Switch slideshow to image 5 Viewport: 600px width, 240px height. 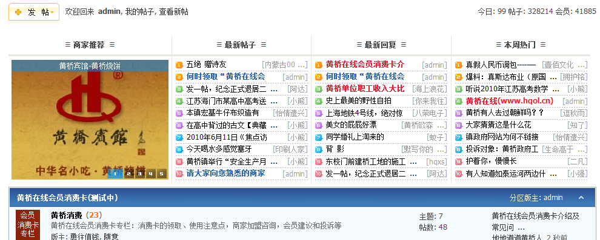click(x=161, y=174)
